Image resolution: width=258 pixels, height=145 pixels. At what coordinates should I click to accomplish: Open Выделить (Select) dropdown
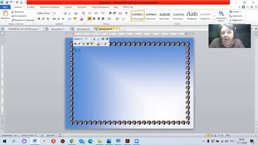coord(237,20)
